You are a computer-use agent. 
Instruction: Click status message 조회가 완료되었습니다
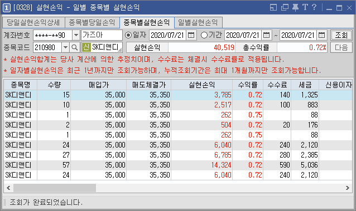click(46, 202)
